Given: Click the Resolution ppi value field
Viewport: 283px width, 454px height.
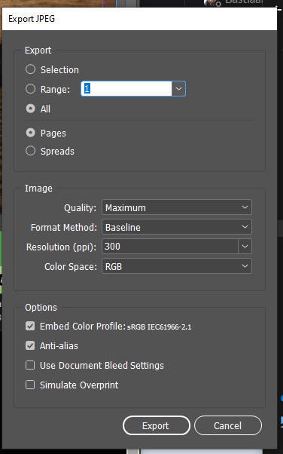Looking at the screenshot, I should click(170, 247).
